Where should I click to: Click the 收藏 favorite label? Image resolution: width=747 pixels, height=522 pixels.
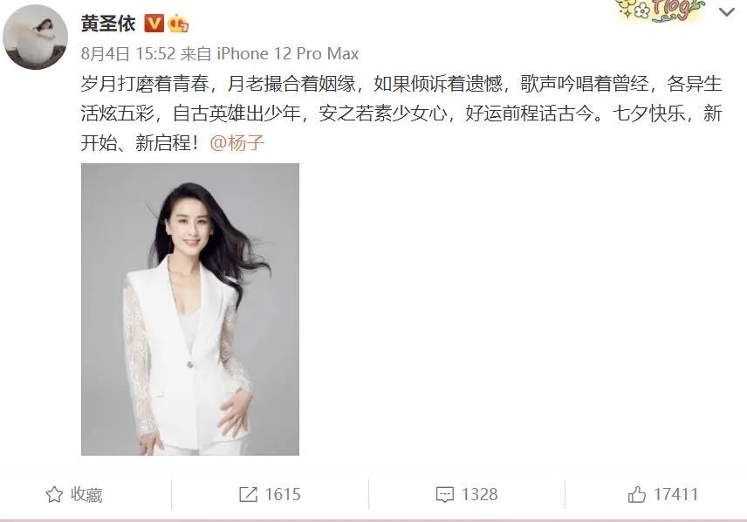[x=86, y=494]
